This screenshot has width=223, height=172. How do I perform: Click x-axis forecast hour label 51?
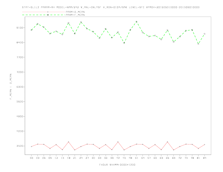tap(137, 158)
